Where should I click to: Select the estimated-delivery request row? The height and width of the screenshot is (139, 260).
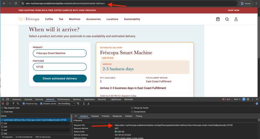(x=35, y=120)
